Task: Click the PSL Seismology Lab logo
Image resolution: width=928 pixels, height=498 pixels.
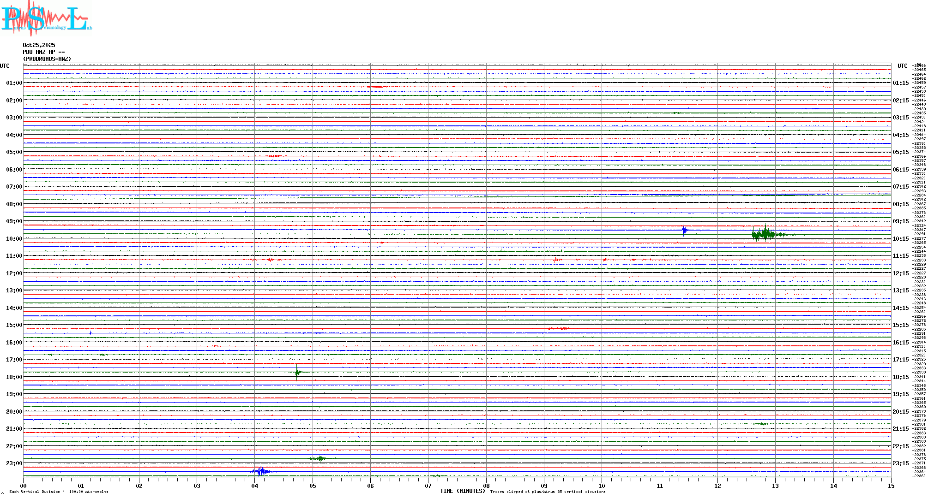Action: [46, 18]
